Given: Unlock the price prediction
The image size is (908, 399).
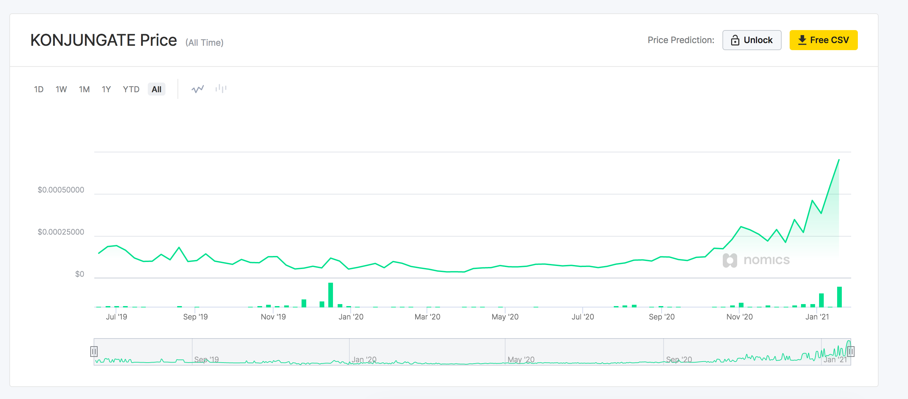Looking at the screenshot, I should pyautogui.click(x=752, y=40).
